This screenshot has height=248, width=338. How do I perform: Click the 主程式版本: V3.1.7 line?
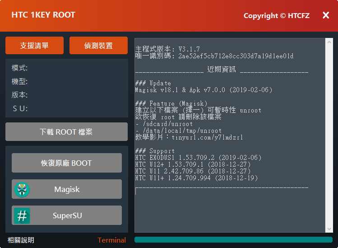point(167,49)
